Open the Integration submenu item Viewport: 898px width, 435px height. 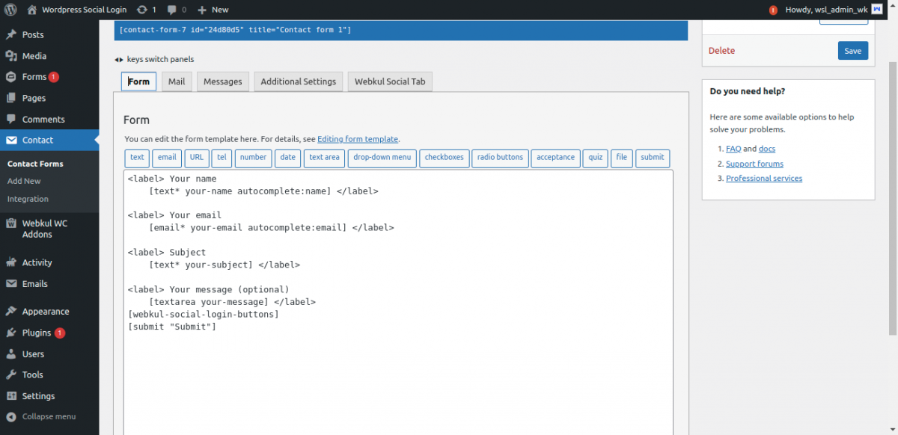point(28,200)
